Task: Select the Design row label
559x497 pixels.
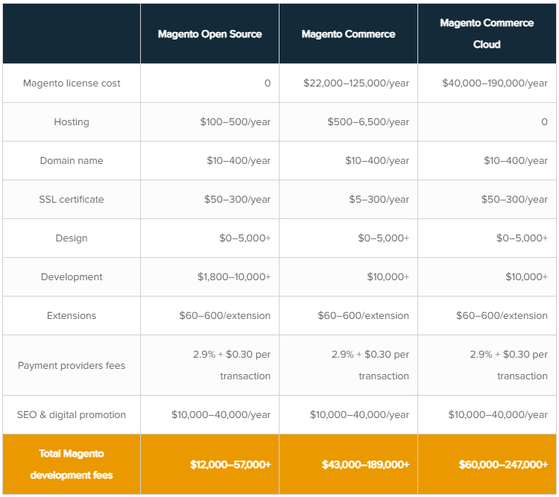Action: tap(72, 238)
